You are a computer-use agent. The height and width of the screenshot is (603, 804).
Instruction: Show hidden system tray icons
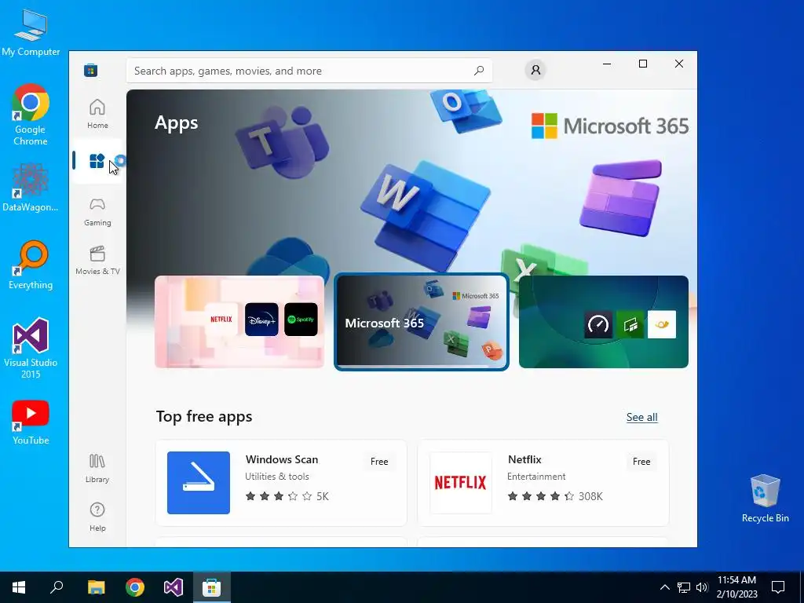(x=664, y=587)
